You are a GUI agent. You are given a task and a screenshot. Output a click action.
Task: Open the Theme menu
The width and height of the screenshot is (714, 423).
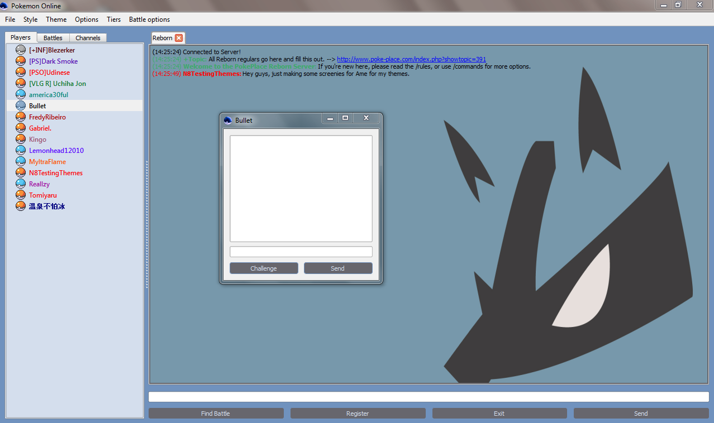pyautogui.click(x=56, y=20)
